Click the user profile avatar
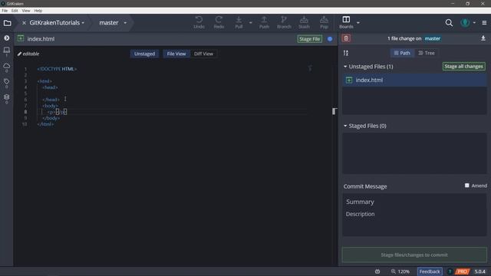Screen dimensions: 491x276 465,23
